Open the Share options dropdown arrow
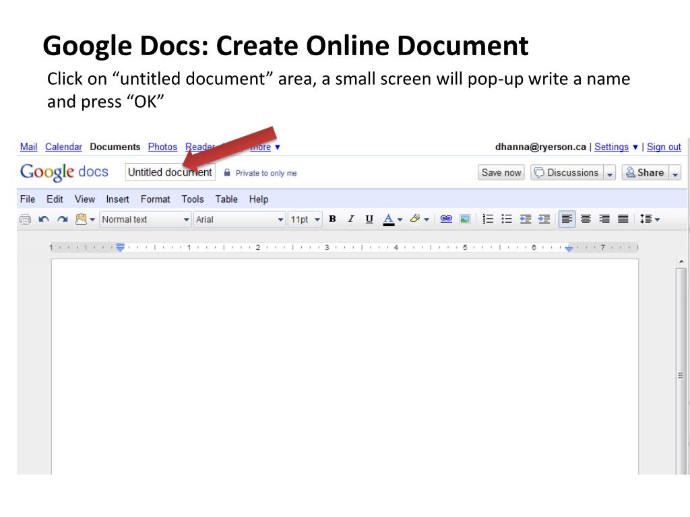This screenshot has height=517, width=690. click(675, 173)
